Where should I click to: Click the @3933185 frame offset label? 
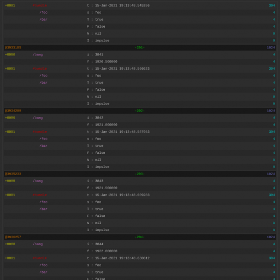pos(13,48)
